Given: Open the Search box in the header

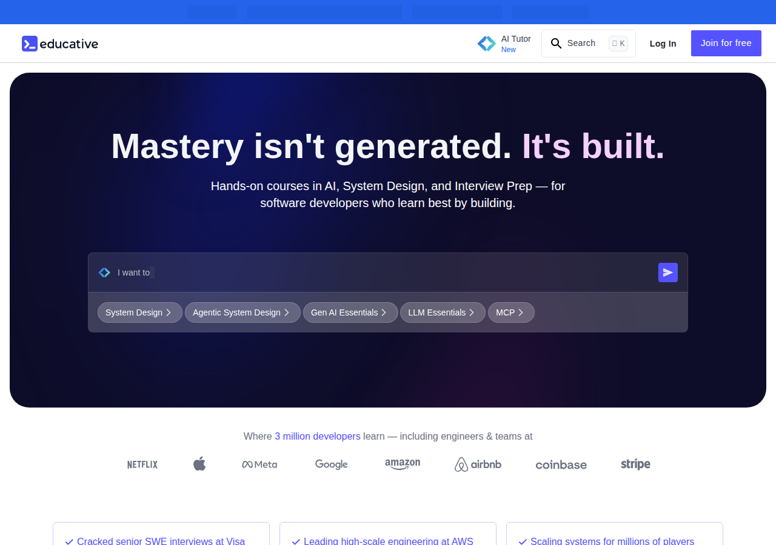Looking at the screenshot, I should click(589, 44).
